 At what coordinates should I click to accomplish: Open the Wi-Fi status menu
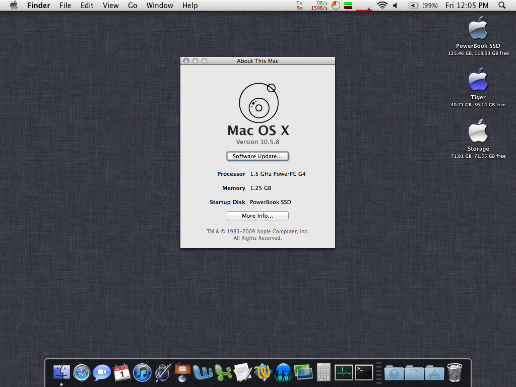coord(382,5)
